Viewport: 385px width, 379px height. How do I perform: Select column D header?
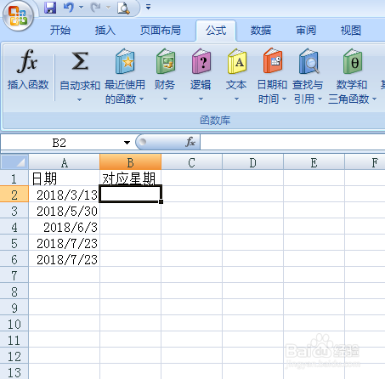252,162
